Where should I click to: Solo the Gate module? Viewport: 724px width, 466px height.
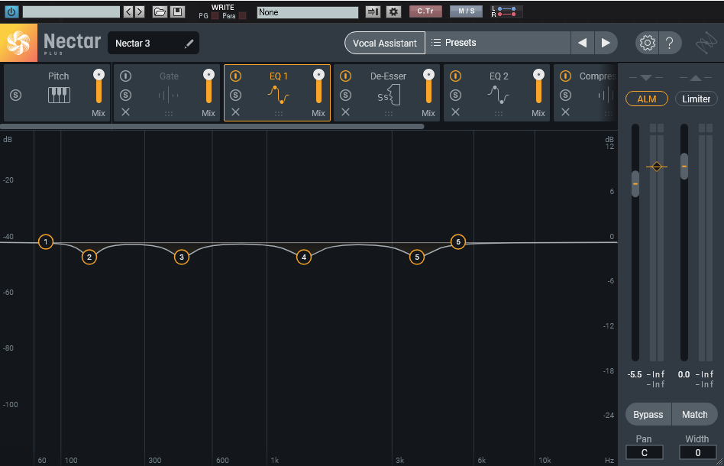click(125, 95)
